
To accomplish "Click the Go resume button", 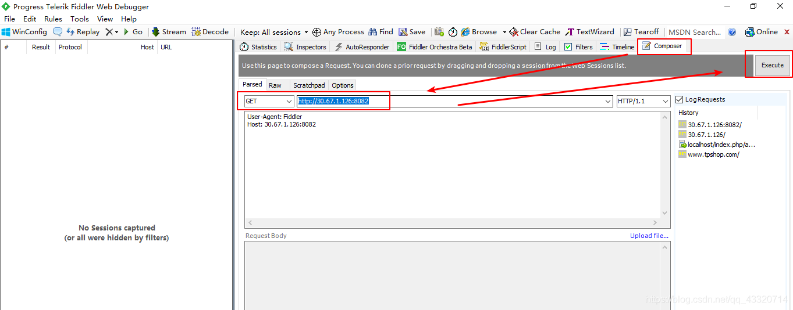I will tap(133, 32).
